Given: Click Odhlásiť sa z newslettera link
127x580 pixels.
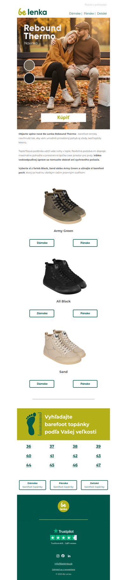Looking at the screenshot, I should click(x=63, y=569).
